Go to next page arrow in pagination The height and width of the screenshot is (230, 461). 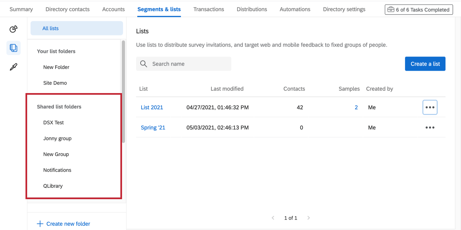click(308, 218)
